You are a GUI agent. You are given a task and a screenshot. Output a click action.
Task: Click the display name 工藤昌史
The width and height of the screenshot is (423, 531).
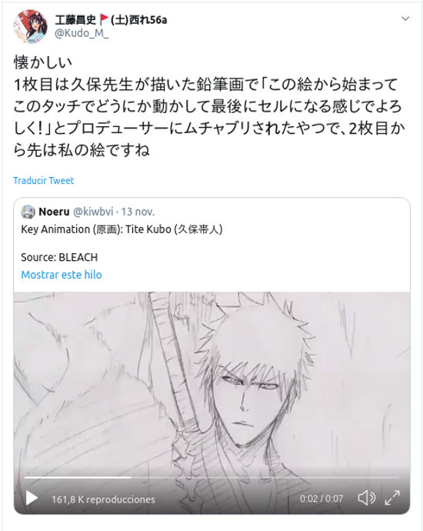75,20
